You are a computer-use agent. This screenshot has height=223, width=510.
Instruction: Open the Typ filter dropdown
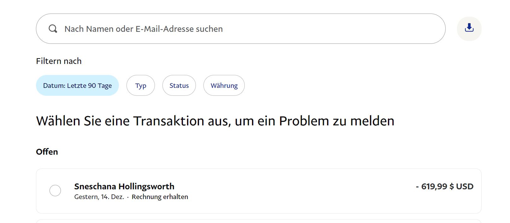click(141, 86)
